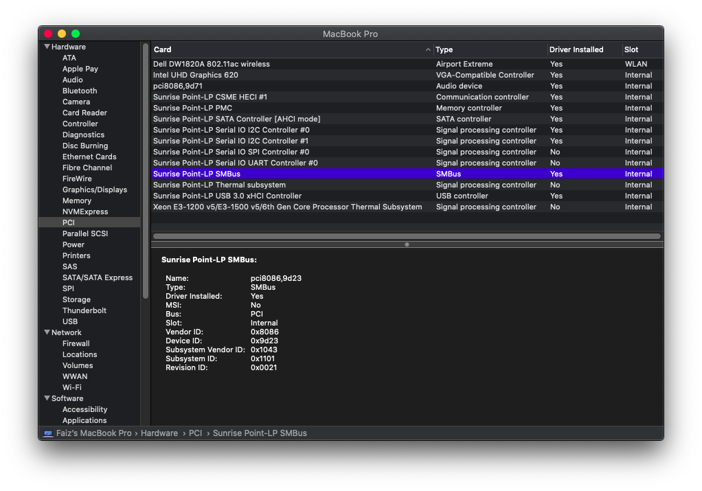Select Serial IO UART Controller #0 row
Screen dimensions: 702x491
coord(407,163)
